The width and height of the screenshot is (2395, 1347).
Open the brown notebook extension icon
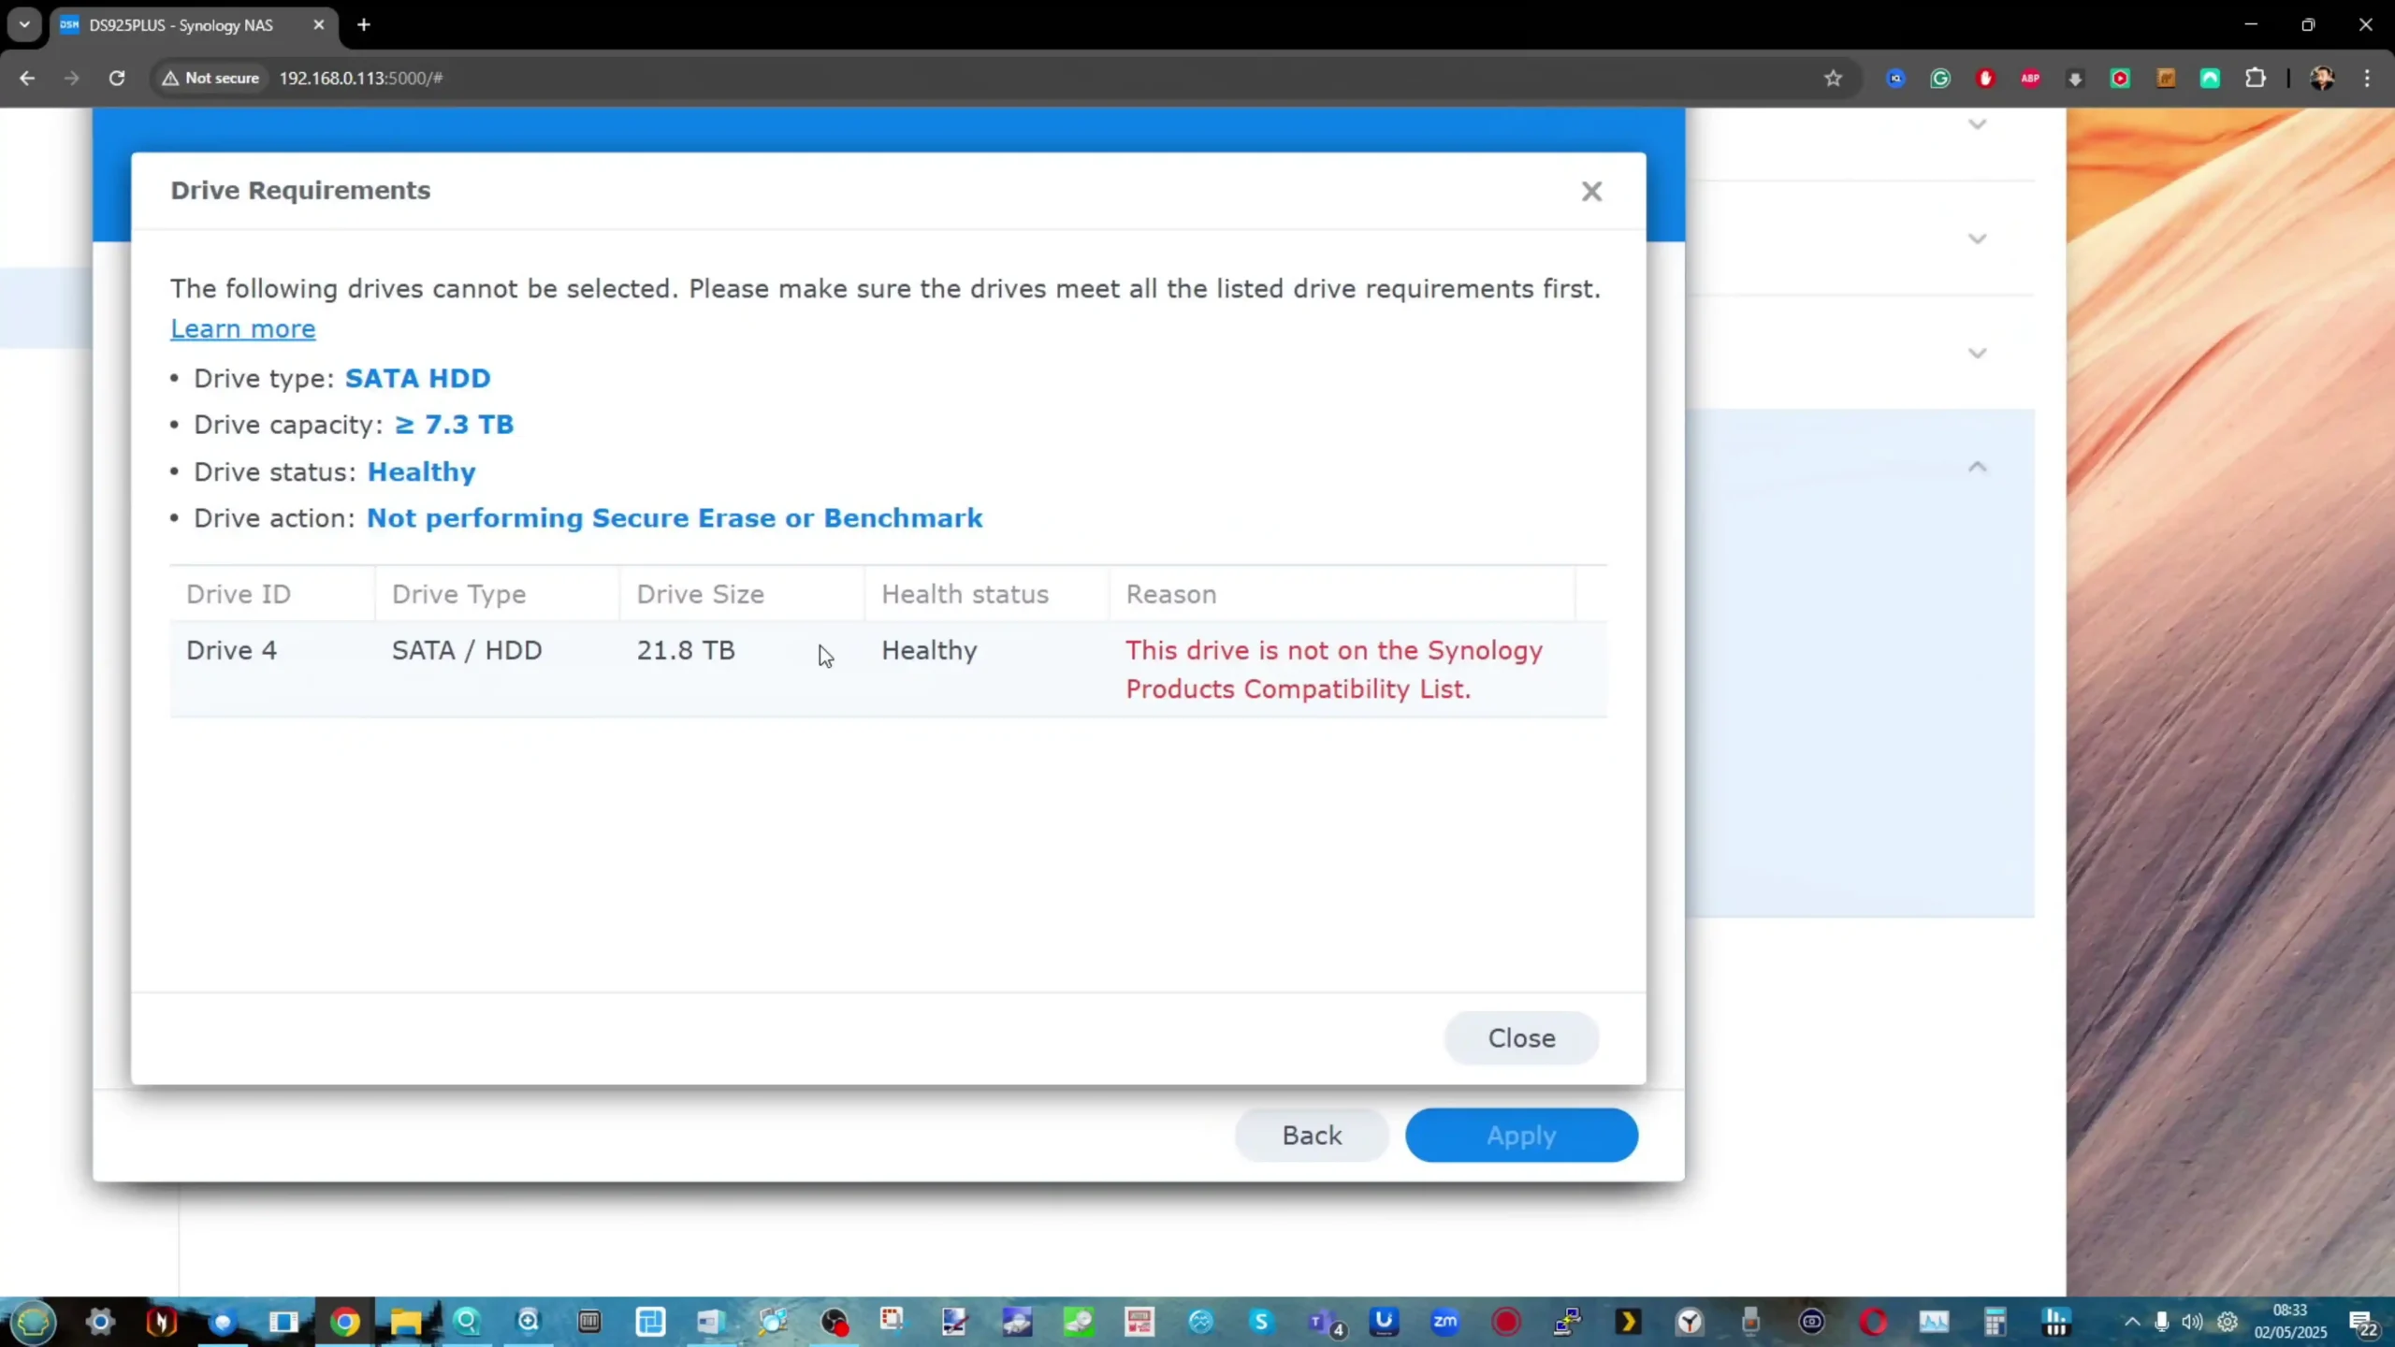click(x=2165, y=79)
